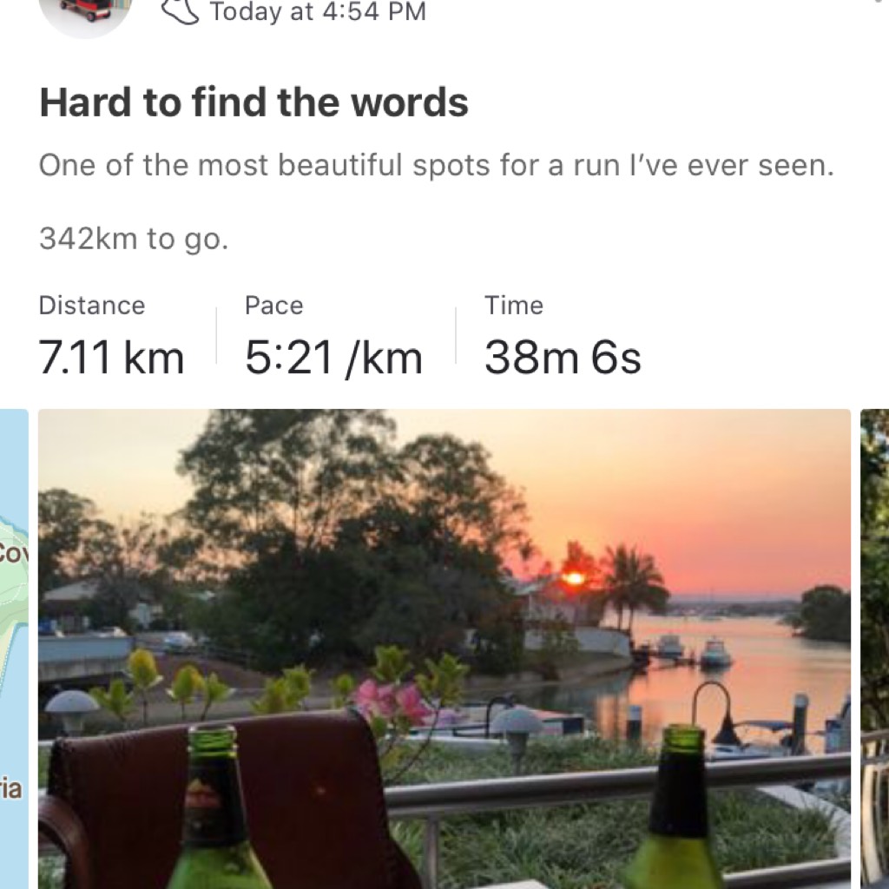Tap the Time stat label
Screen dimensions: 889x889
[x=514, y=306]
